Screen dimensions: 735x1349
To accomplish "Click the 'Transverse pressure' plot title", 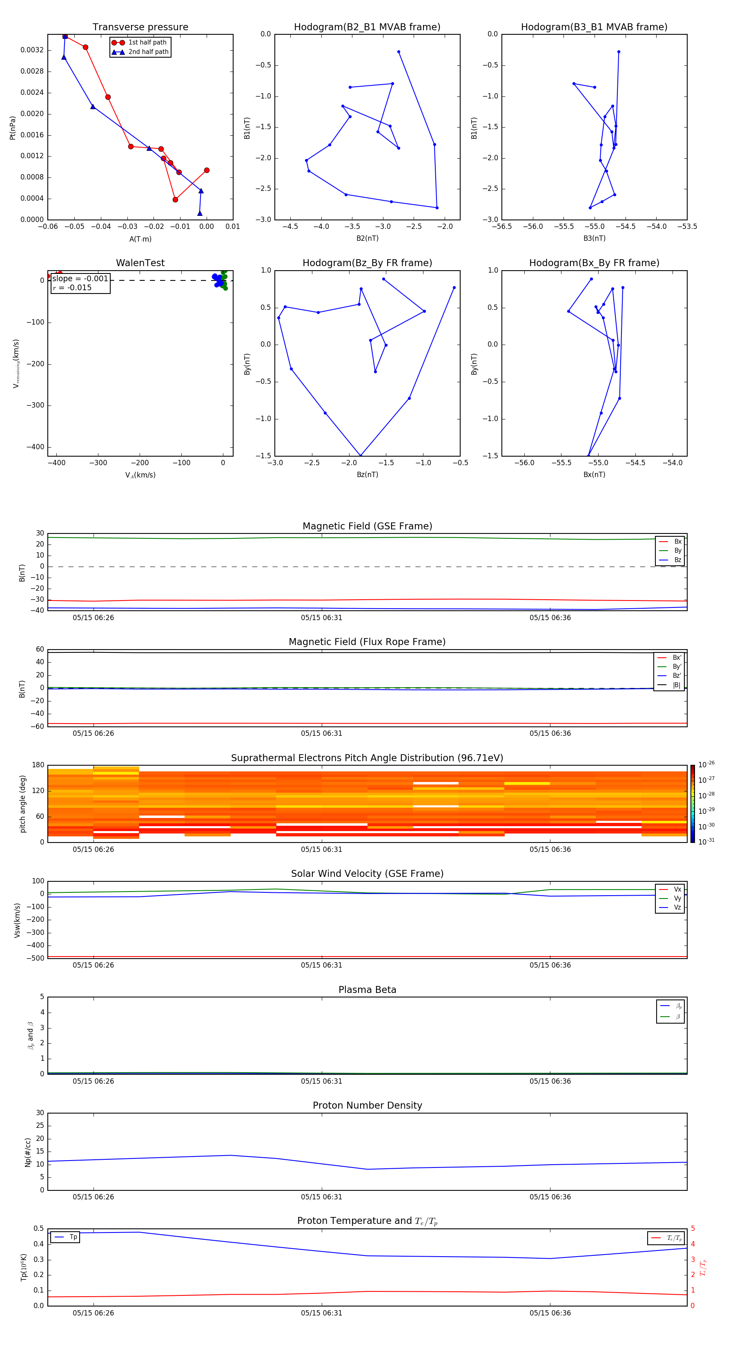I will 140,27.
